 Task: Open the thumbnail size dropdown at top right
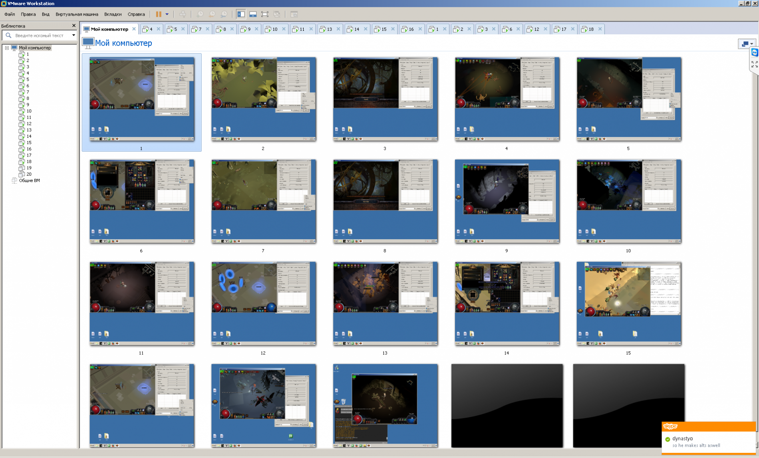tap(747, 44)
